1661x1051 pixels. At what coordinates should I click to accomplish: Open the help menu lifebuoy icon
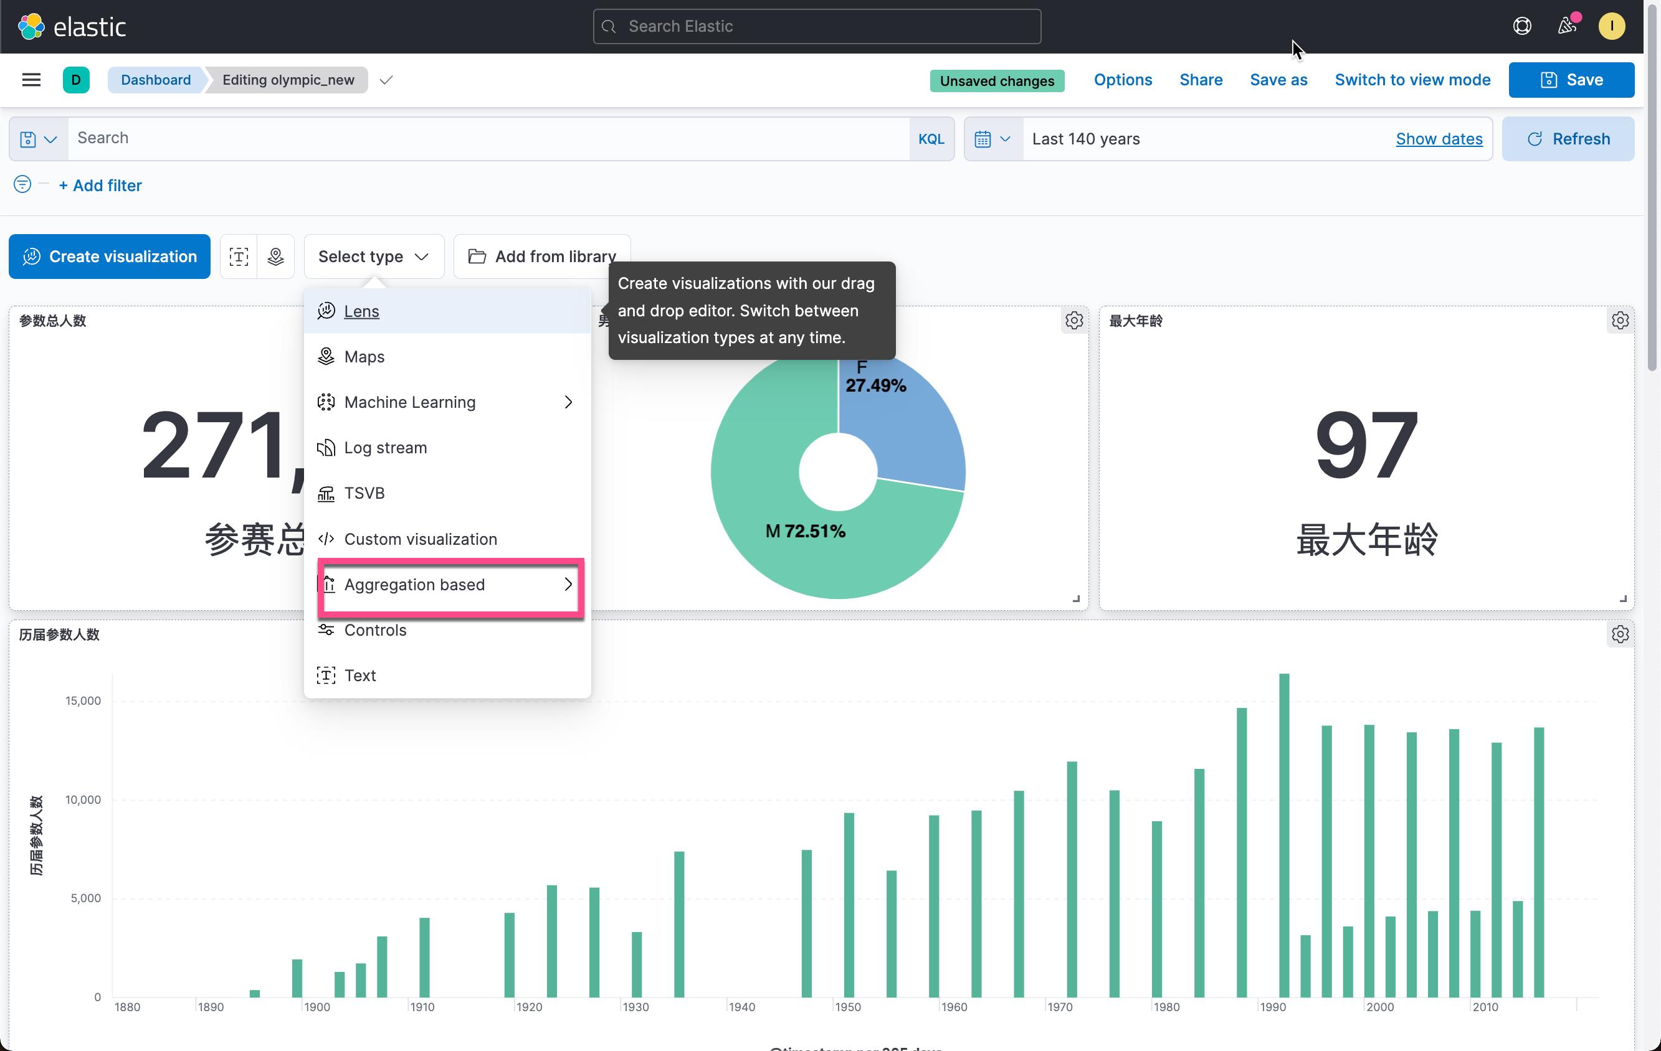point(1521,26)
